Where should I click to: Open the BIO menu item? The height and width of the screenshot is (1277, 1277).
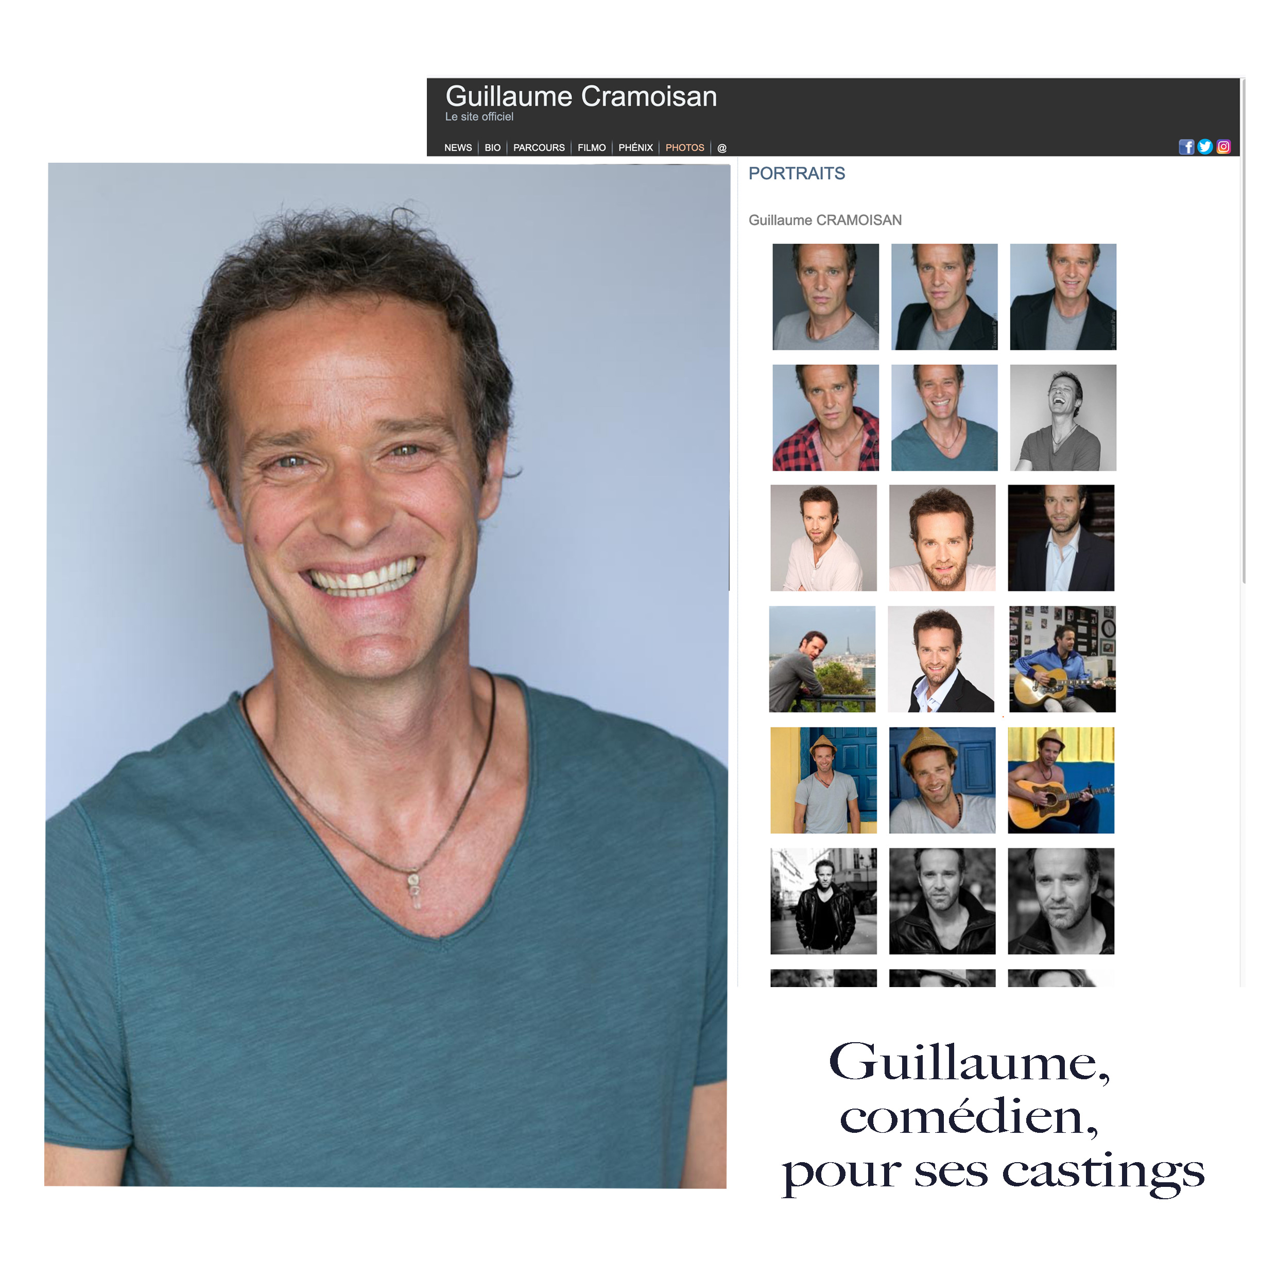click(x=492, y=147)
